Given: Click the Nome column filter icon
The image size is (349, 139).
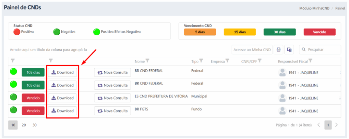Looking at the screenshot, I should click(148, 61).
